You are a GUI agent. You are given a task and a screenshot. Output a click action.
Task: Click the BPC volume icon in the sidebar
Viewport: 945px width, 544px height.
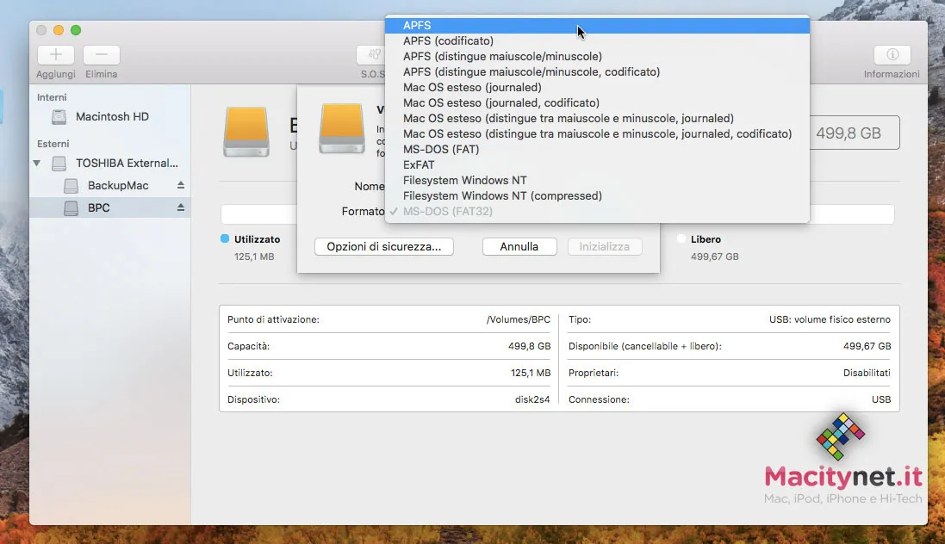[x=71, y=207]
